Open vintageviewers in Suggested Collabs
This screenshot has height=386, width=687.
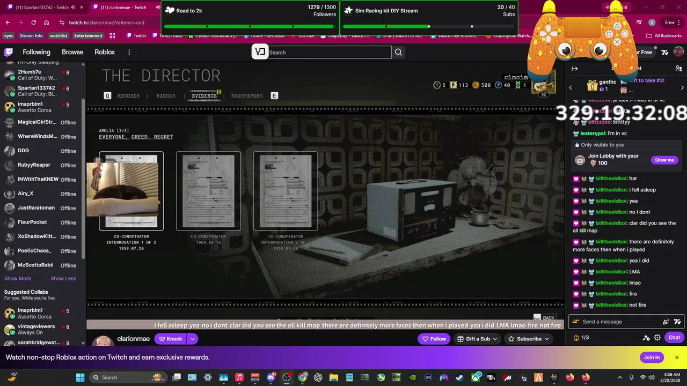click(43, 329)
